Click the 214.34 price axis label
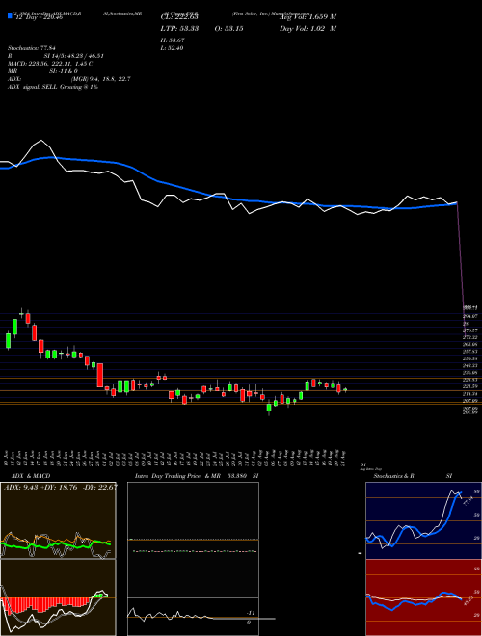This screenshot has width=482, height=636. [x=471, y=394]
